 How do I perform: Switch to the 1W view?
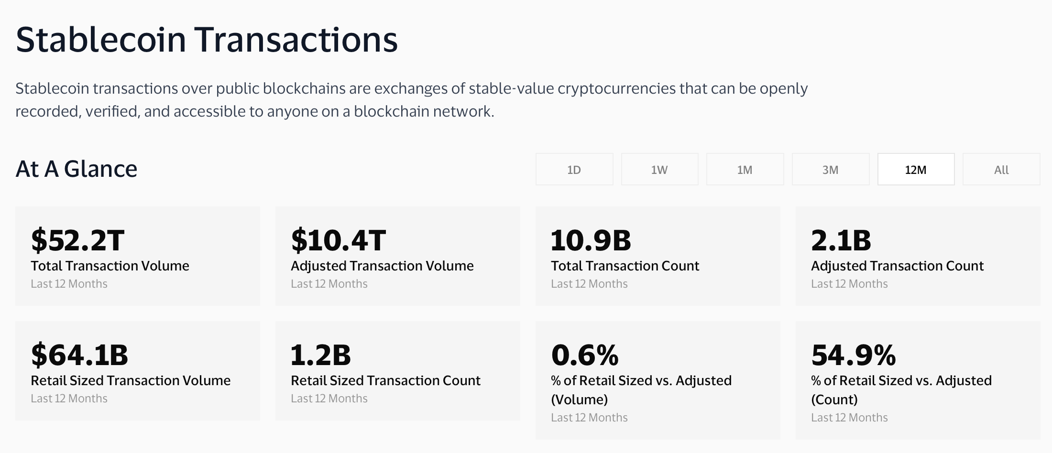point(659,169)
